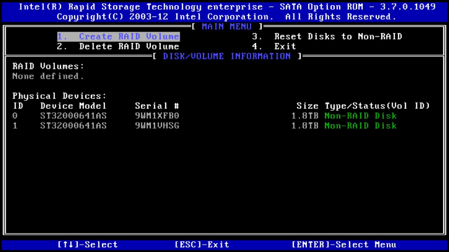Select the Create RAID Volume option

tap(118, 36)
